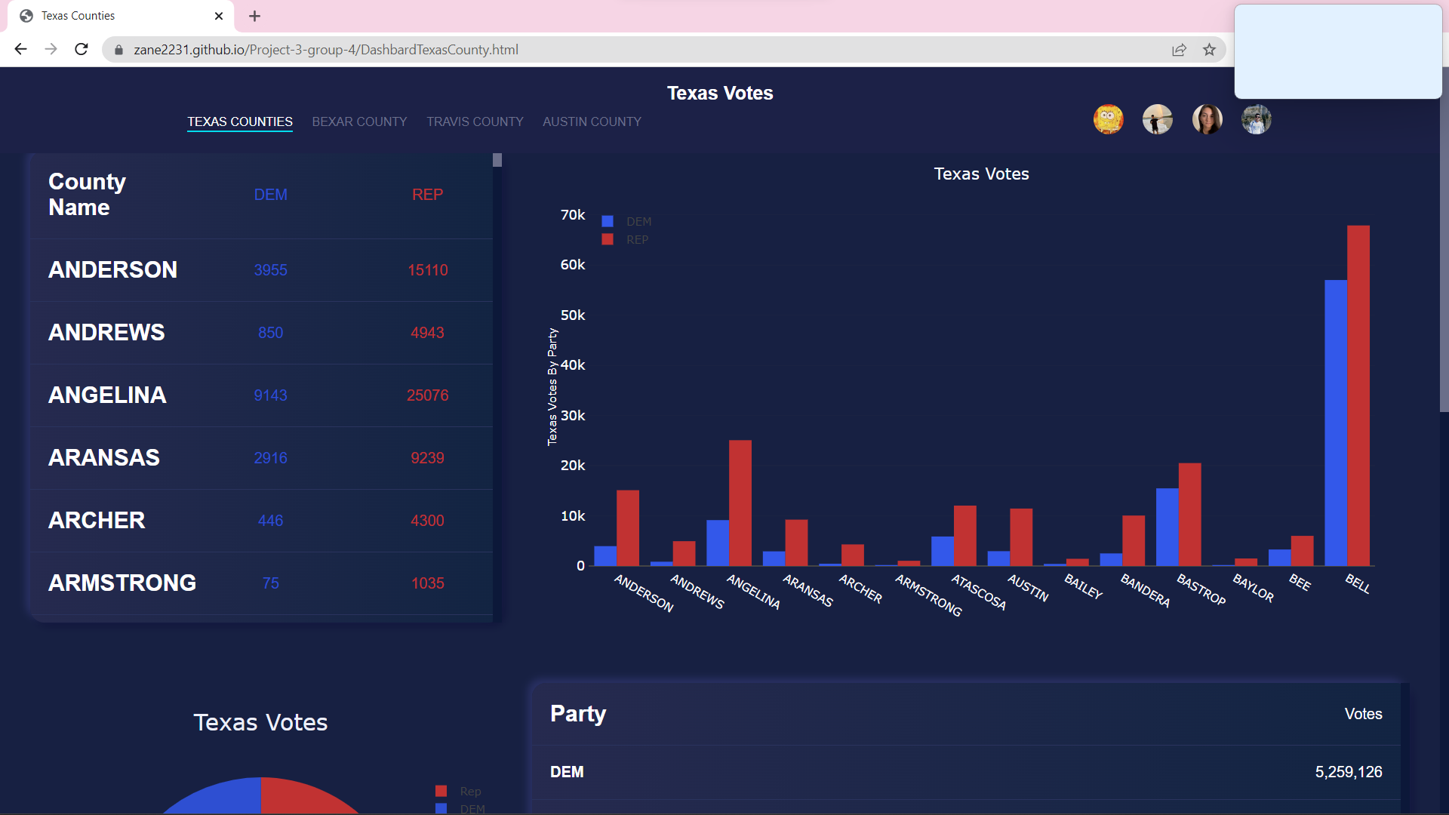
Task: Click the beach silhouette avatar
Action: 1157,119
